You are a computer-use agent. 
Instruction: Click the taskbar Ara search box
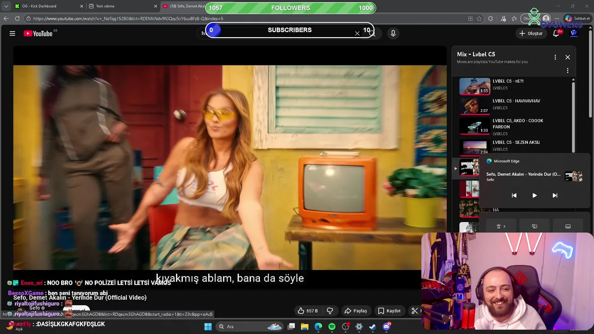coord(251,327)
